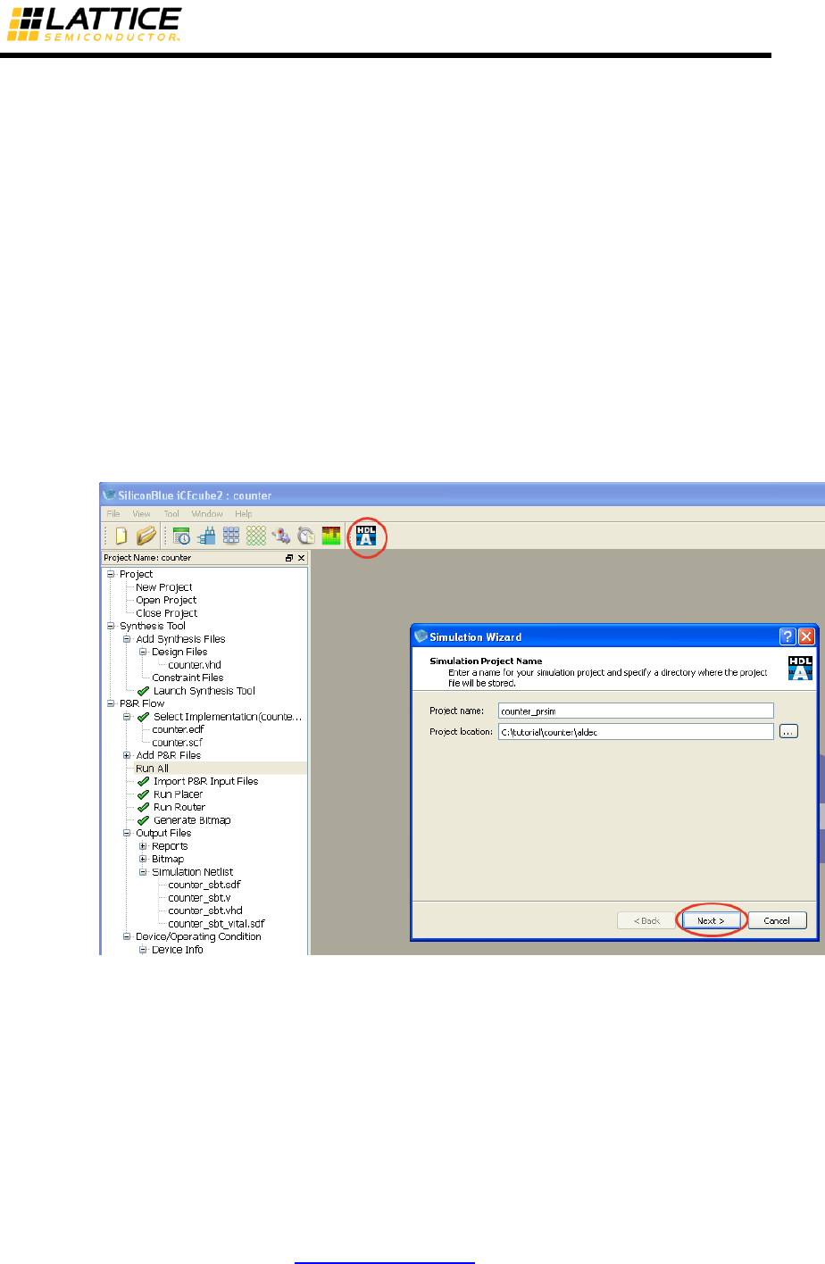The width and height of the screenshot is (825, 1264).
Task: Click the disabled < Back button
Action: (x=646, y=920)
